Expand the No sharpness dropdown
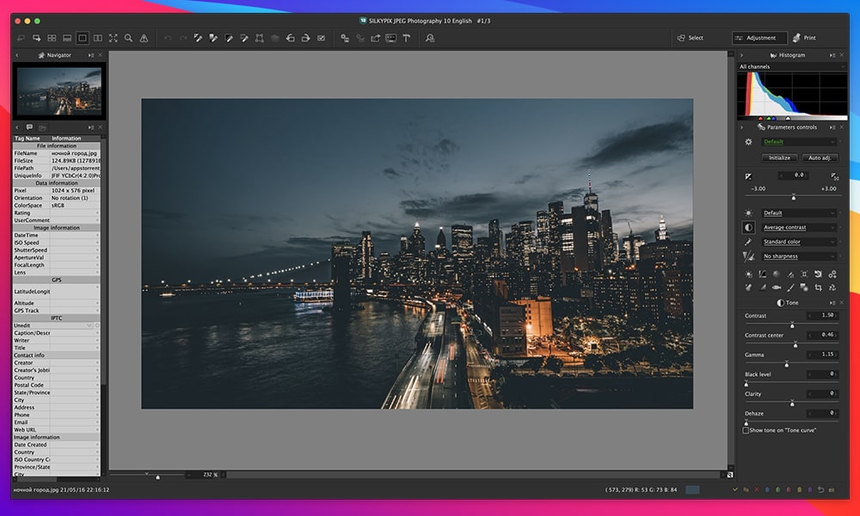The width and height of the screenshot is (860, 516). [799, 256]
